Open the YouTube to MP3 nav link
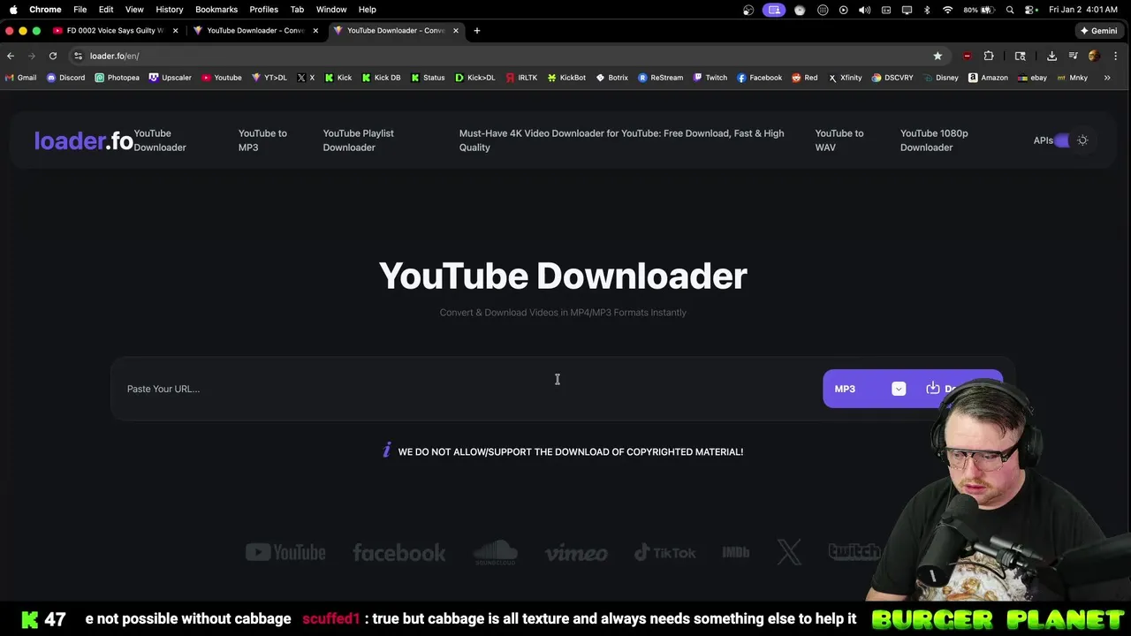The width and height of the screenshot is (1131, 636). (262, 140)
